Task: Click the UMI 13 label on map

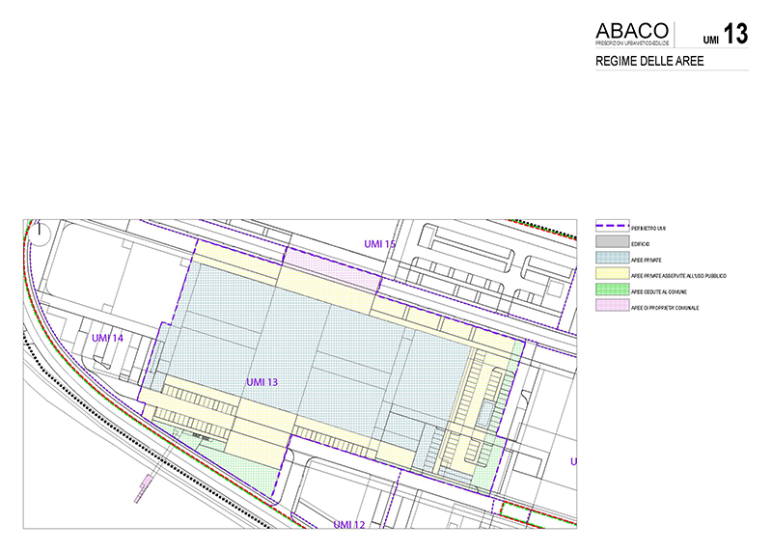Action: tap(262, 382)
